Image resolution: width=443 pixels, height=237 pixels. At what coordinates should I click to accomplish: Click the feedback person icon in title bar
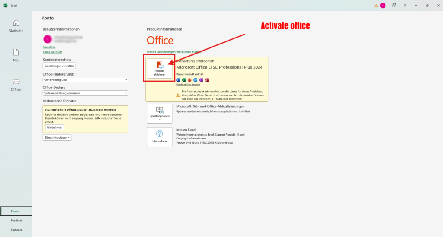(x=394, y=6)
